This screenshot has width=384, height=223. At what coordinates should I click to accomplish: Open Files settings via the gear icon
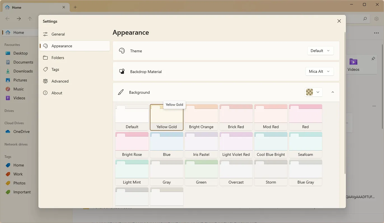(x=377, y=19)
